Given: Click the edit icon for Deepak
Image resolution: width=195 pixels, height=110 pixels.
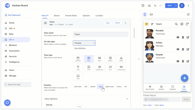Looking at the screenshot, I should 188,61.
